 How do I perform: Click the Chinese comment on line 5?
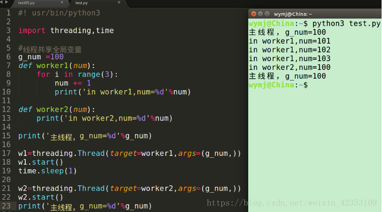[50, 49]
